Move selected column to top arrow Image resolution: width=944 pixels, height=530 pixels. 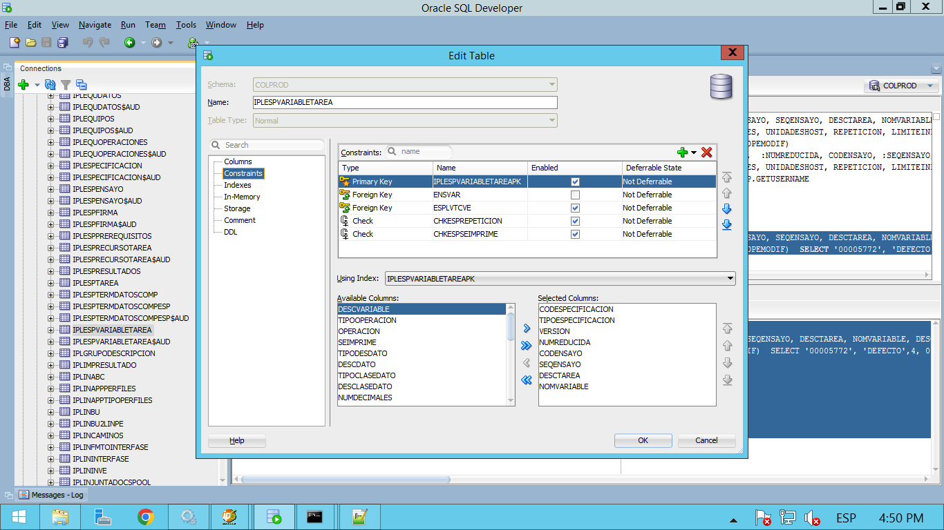[x=726, y=328]
